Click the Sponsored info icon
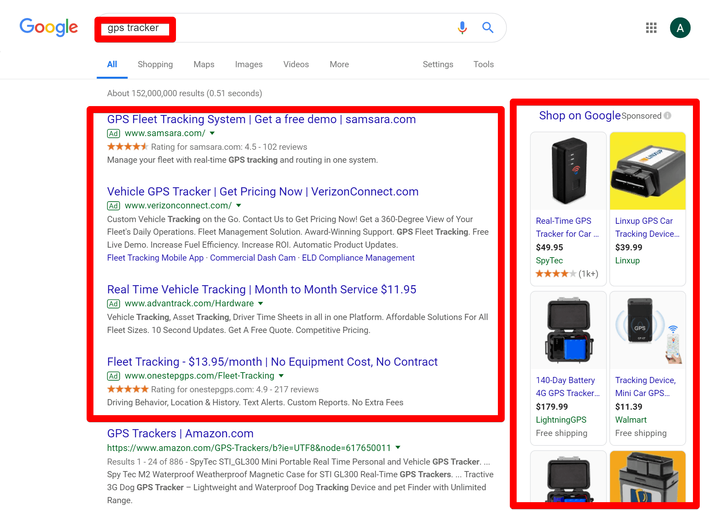 tap(667, 116)
